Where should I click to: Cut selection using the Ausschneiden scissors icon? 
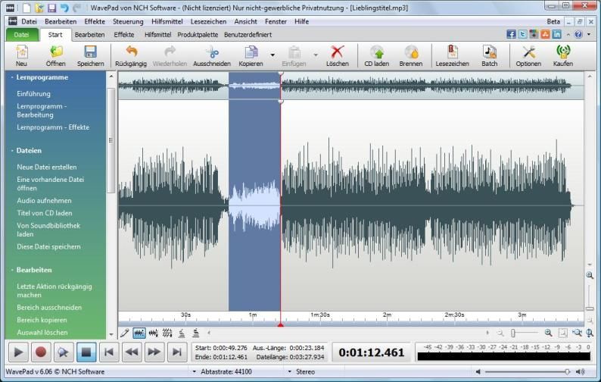point(212,52)
